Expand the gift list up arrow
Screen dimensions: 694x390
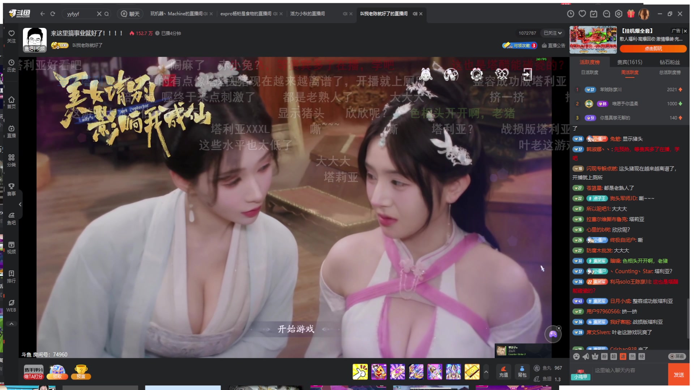click(486, 372)
